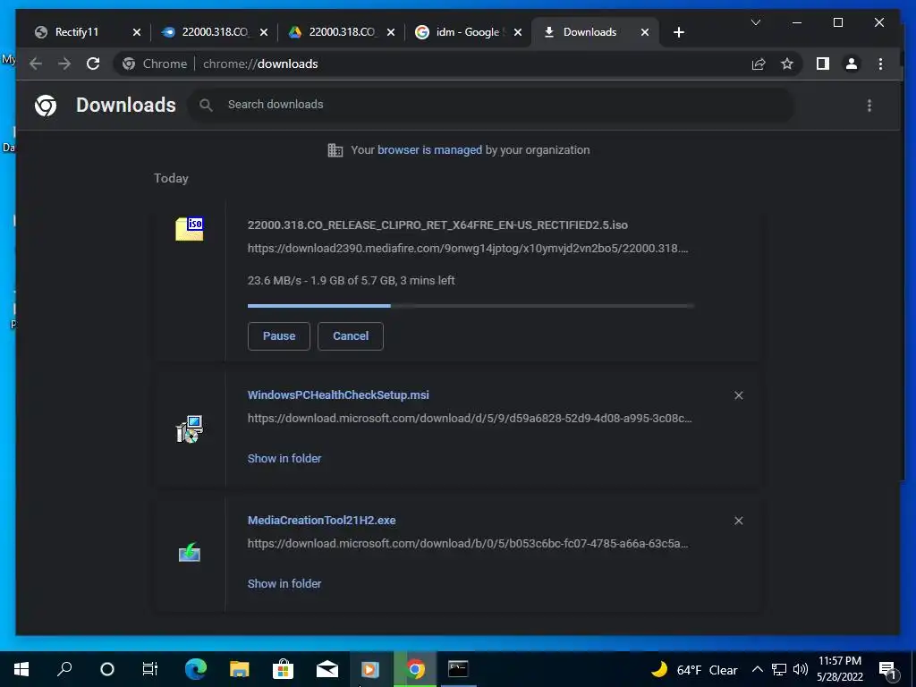Open Microsoft Store from taskbar
The image size is (916, 687).
pos(283,669)
